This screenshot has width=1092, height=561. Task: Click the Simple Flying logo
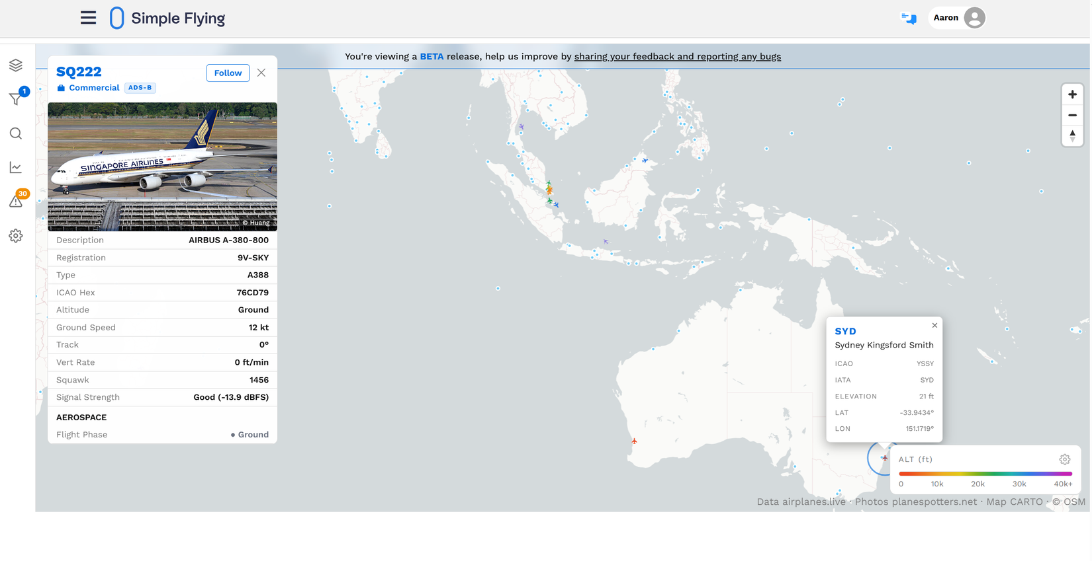[x=167, y=18]
